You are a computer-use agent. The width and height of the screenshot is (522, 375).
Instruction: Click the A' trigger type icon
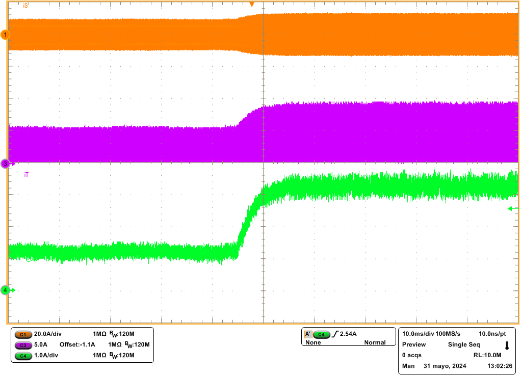[308, 334]
